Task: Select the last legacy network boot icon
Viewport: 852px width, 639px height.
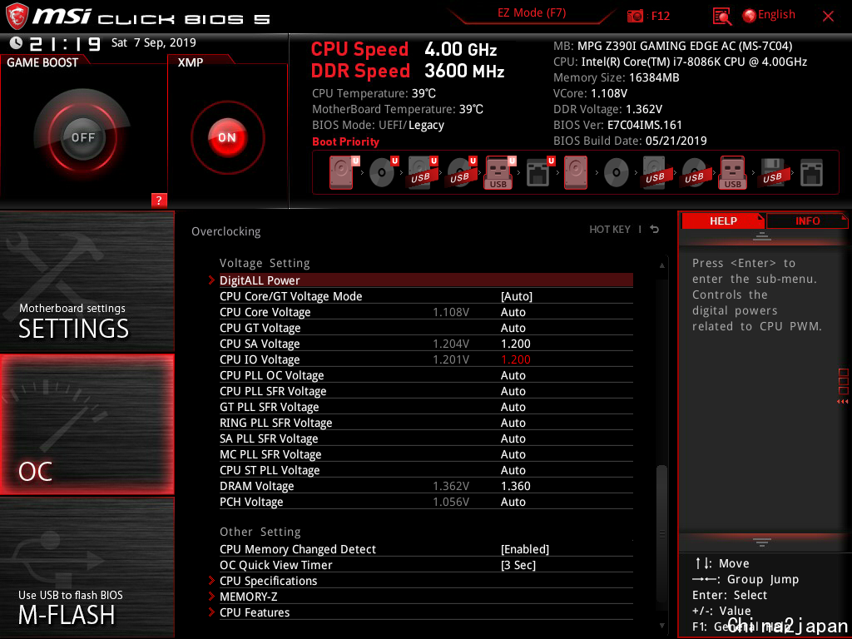Action: [812, 173]
